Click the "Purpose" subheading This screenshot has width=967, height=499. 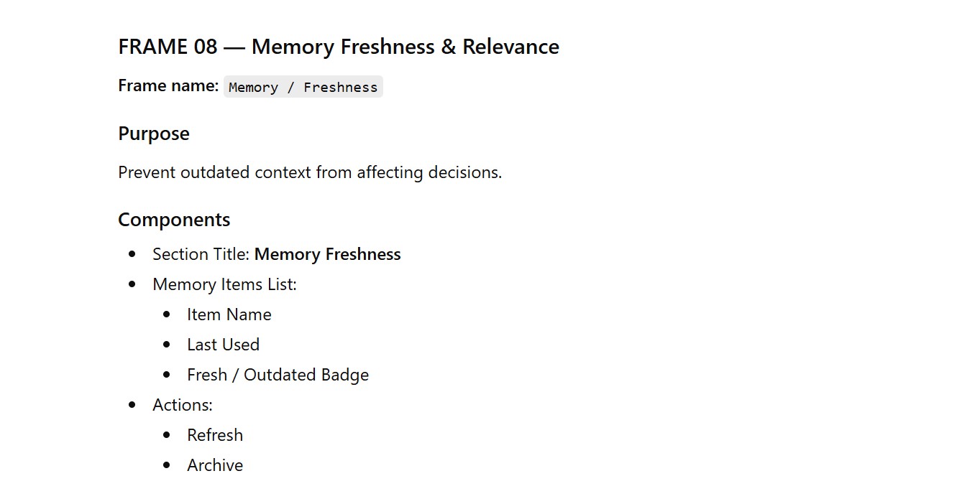(x=154, y=134)
